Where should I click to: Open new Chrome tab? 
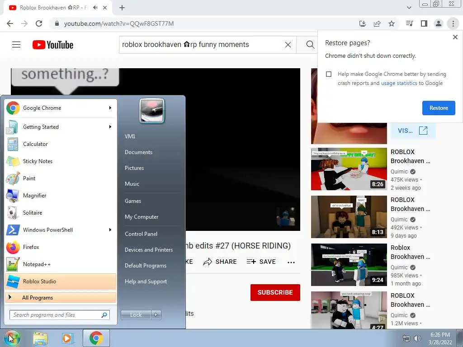[x=122, y=8]
